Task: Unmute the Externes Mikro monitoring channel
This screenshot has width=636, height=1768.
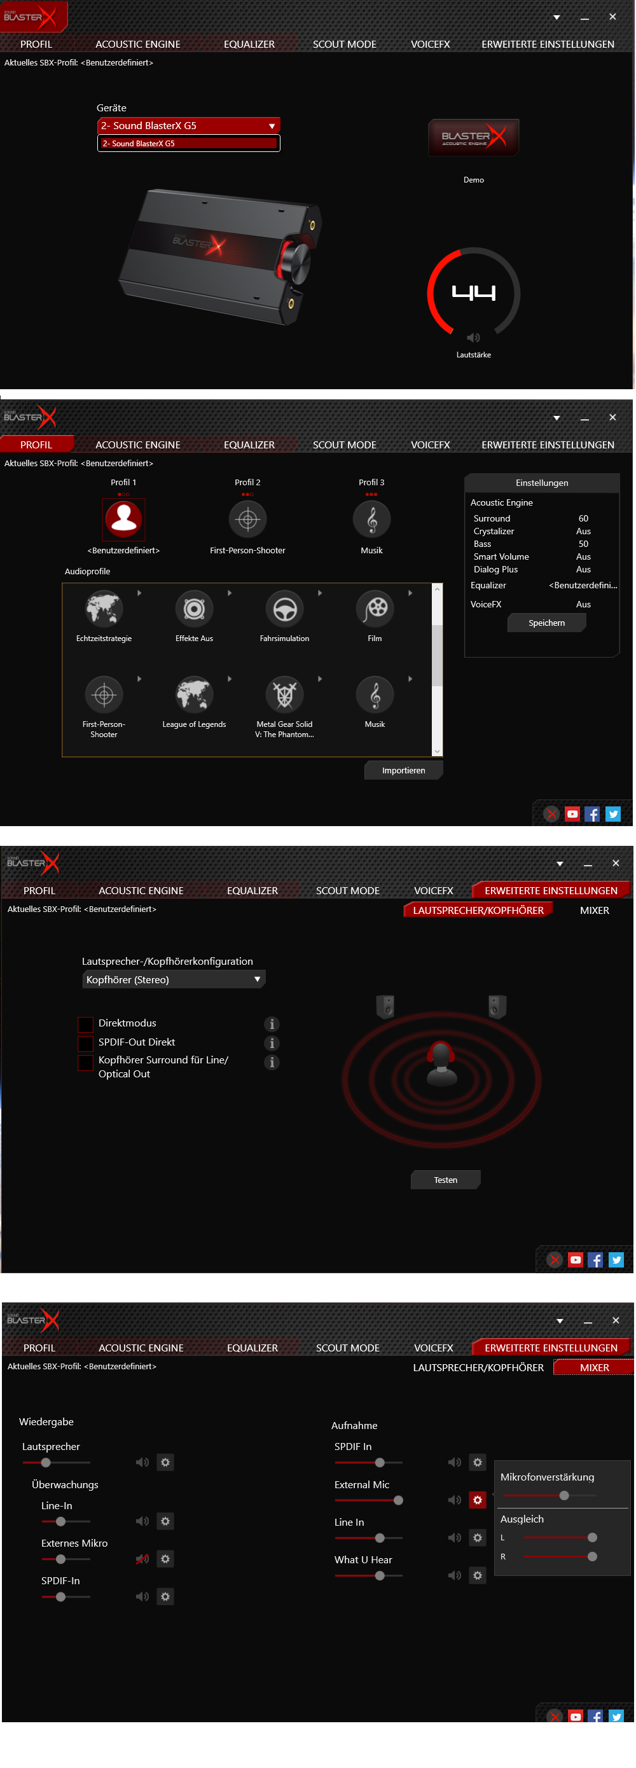Action: tap(142, 1559)
